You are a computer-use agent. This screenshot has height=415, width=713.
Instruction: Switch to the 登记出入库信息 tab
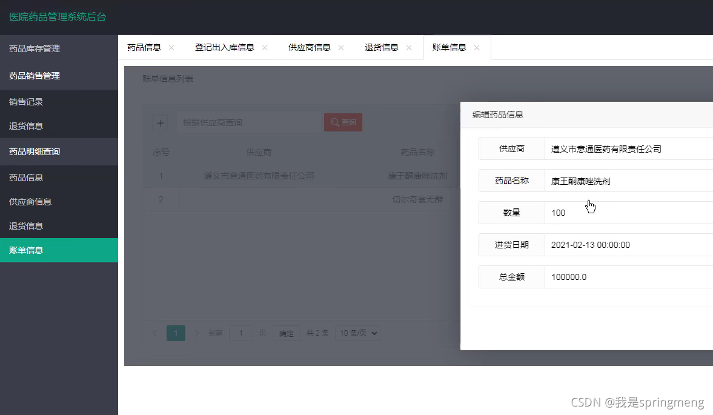pos(225,48)
